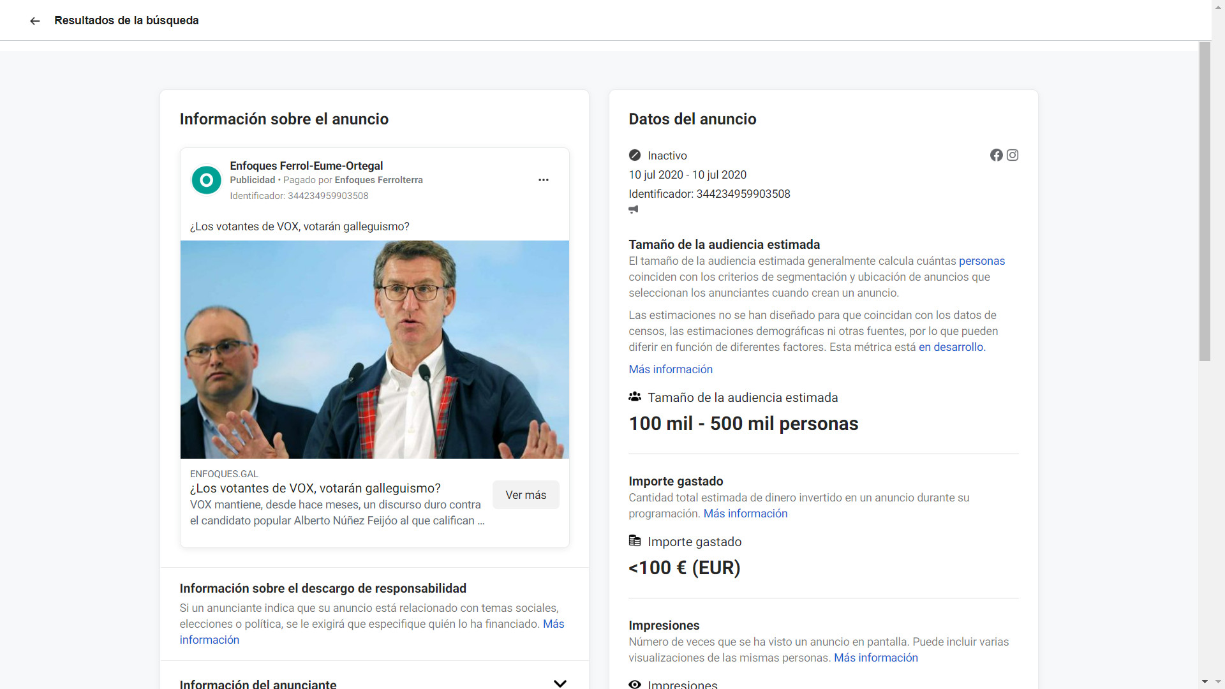Click the 'Información del anunciante' section title

click(258, 684)
